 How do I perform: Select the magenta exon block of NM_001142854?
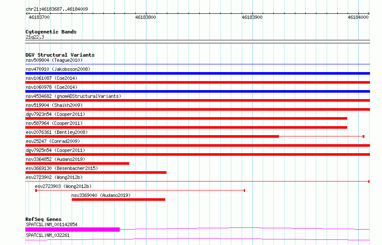coord(73,230)
